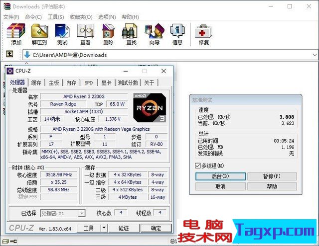Image resolution: width=319 pixels, height=246 pixels.
Task: Open the Help (帮助) menu in WinRAR
Action: pos(130,17)
